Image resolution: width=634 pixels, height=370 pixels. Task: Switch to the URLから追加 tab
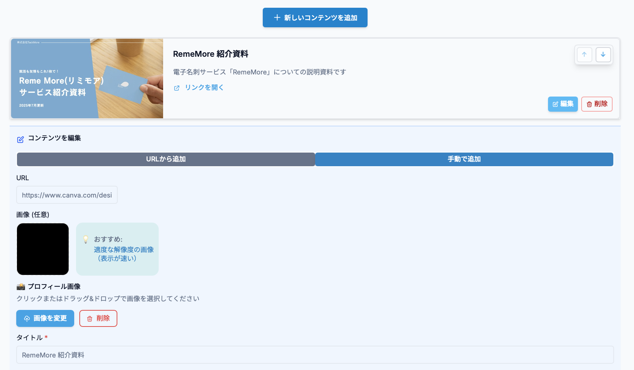tap(166, 159)
